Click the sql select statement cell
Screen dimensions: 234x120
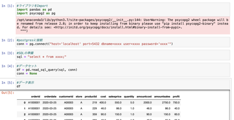123,55
